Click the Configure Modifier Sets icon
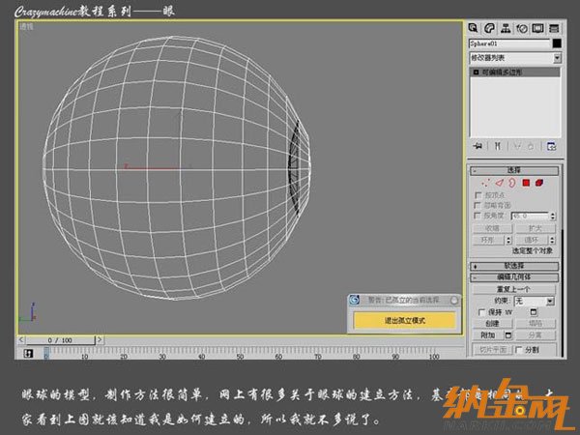The height and width of the screenshot is (435, 580). point(551,146)
